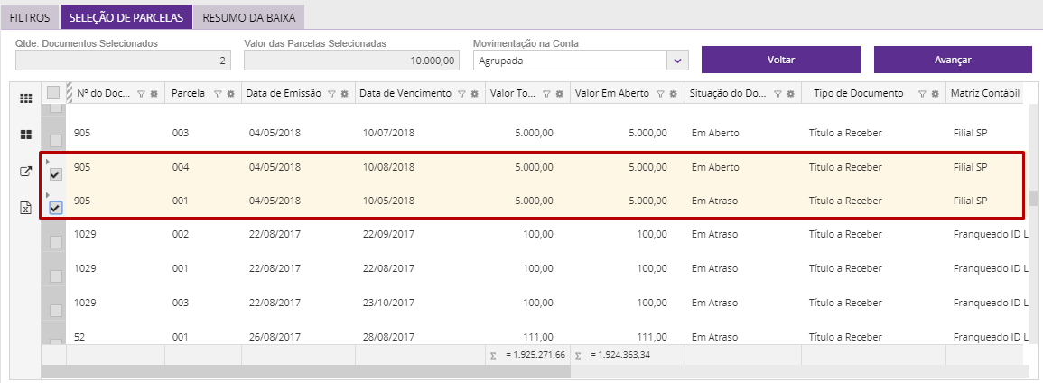Switch to the FILTROS tab
Screen dimensions: 1043x383
coord(30,17)
